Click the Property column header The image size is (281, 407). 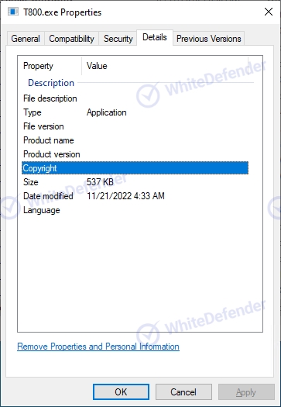click(50, 66)
